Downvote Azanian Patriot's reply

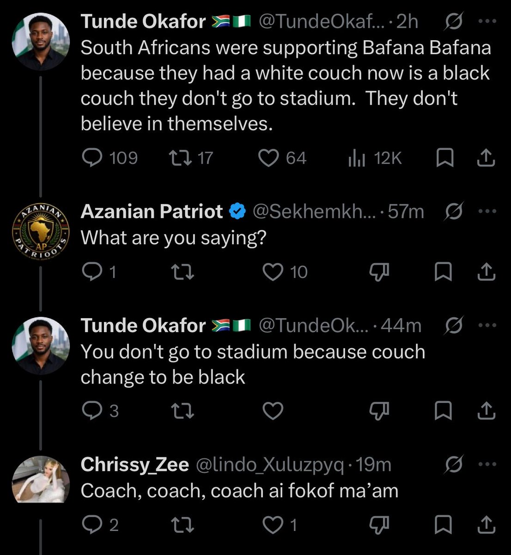coord(380,272)
